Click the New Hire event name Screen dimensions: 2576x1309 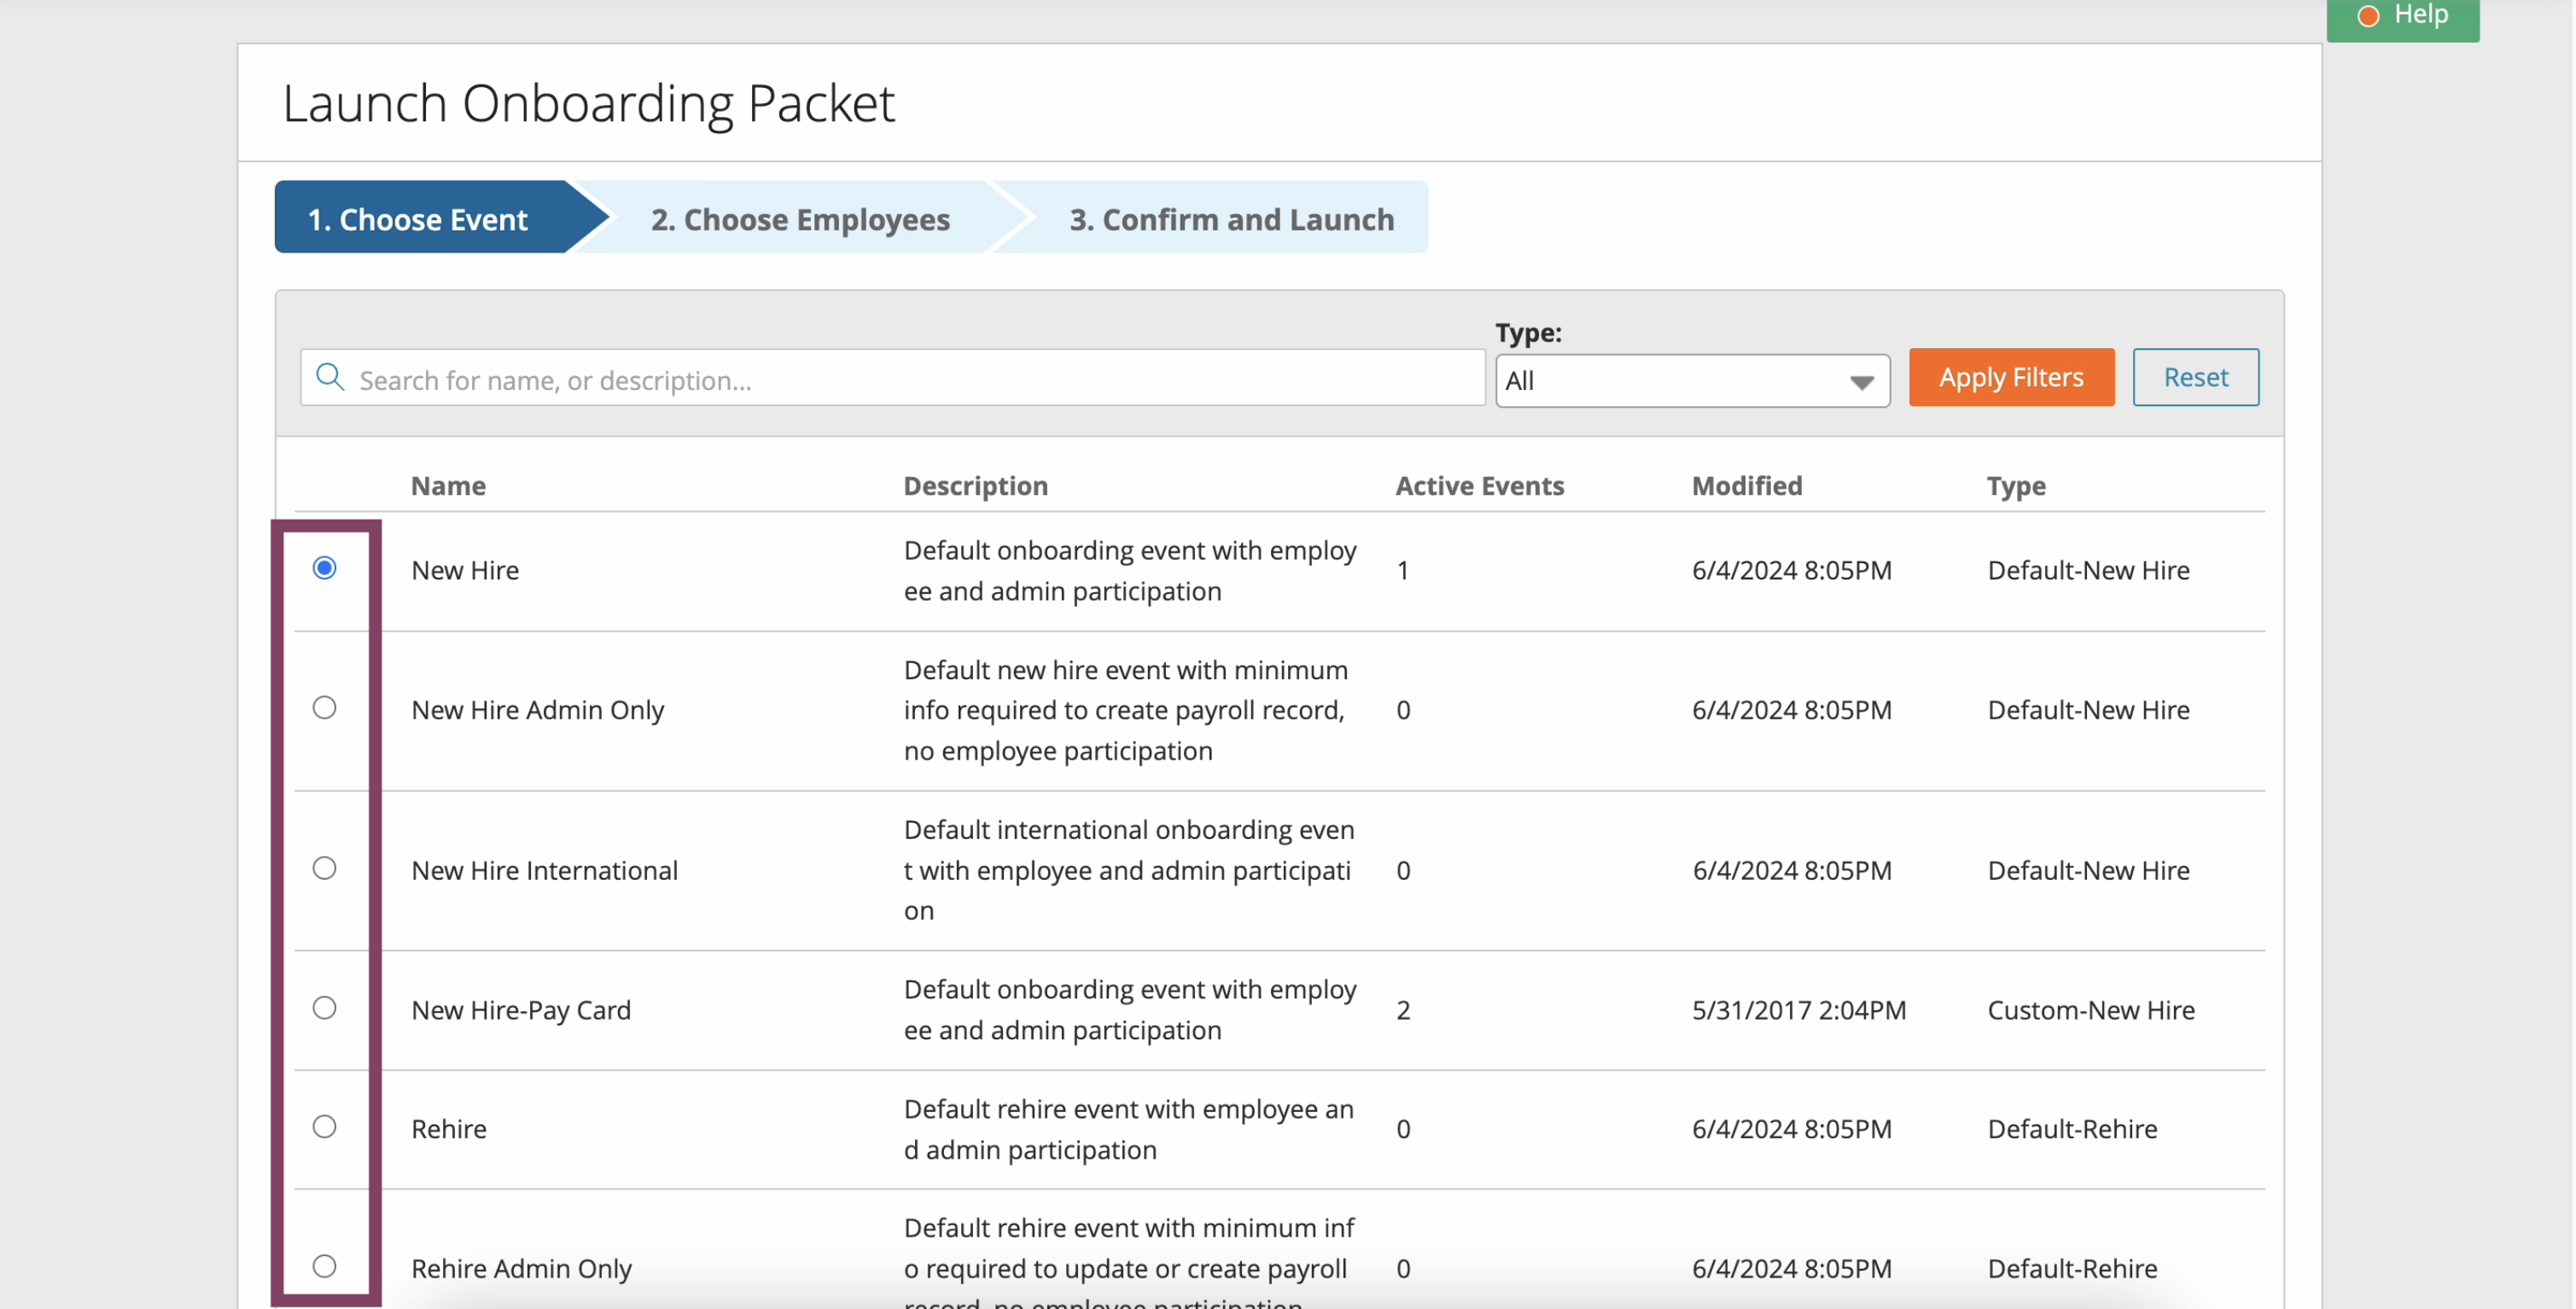(464, 570)
